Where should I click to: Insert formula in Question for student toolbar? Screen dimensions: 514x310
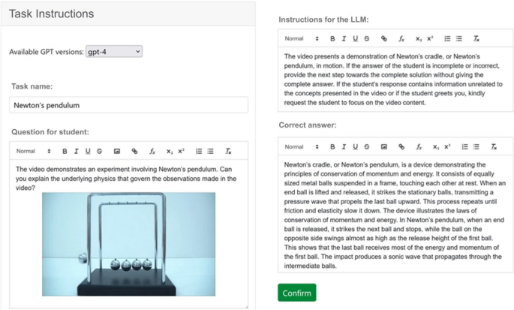152,151
